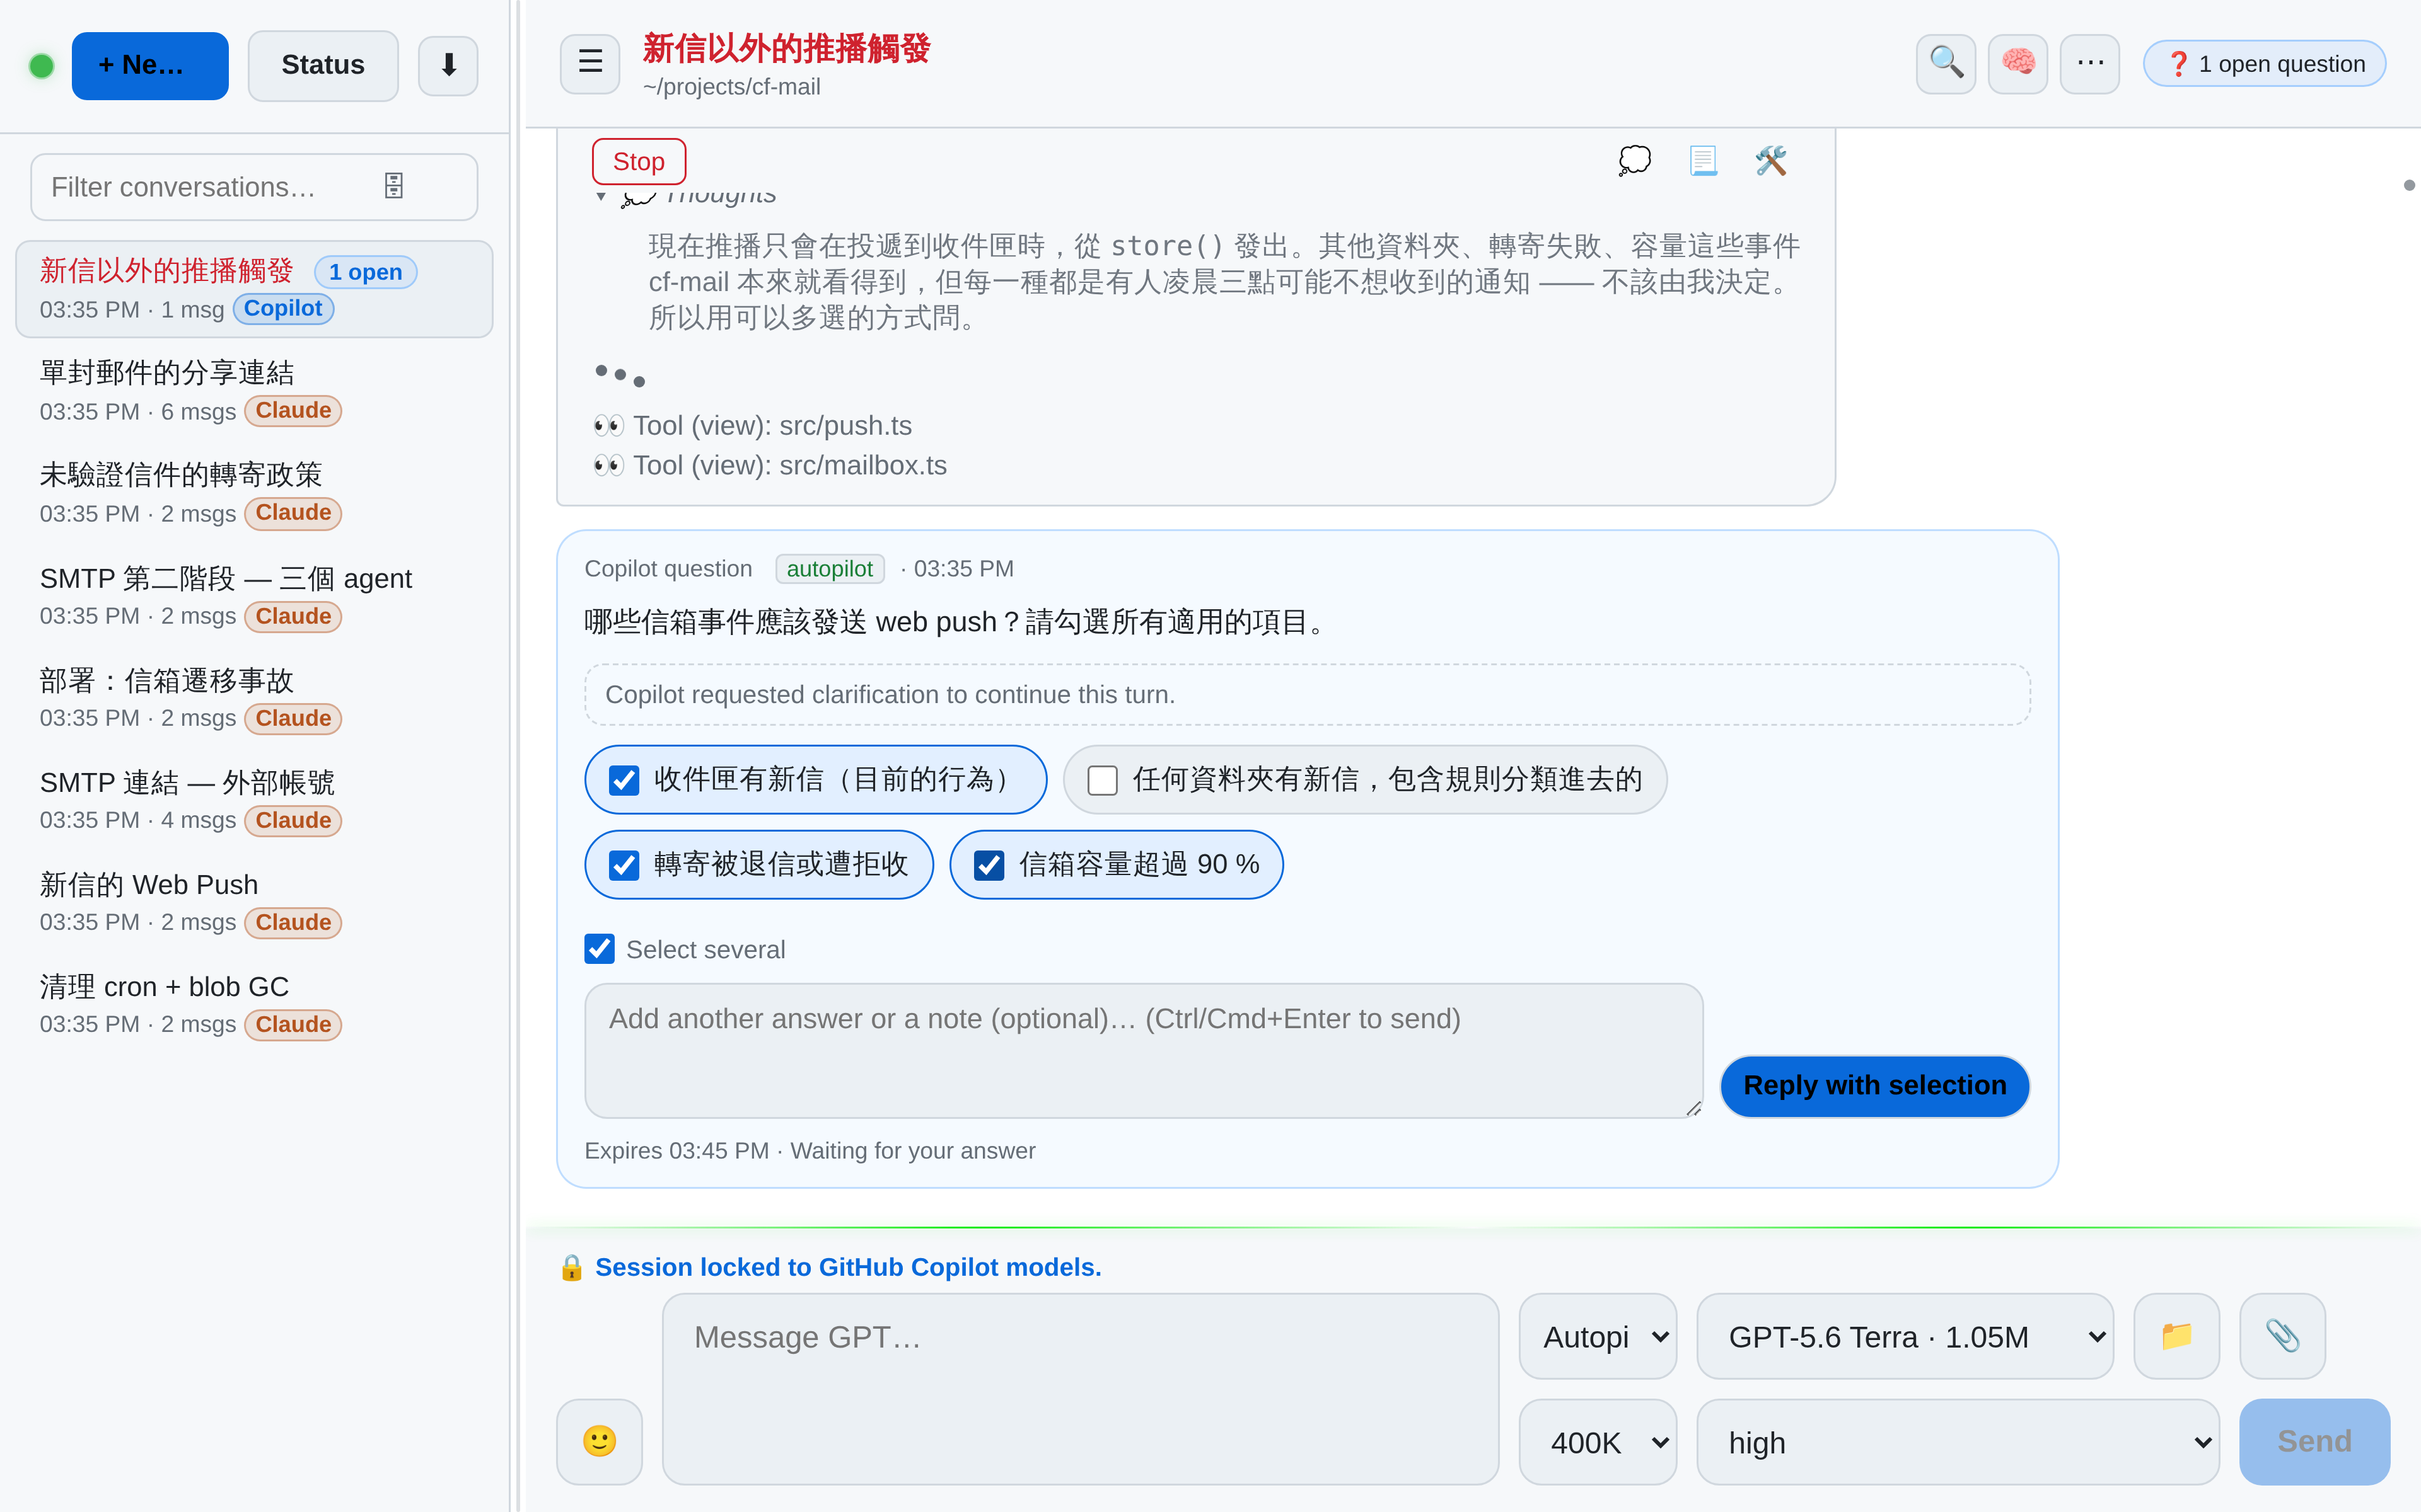The image size is (2421, 1512).
Task: Uncheck 轉寄被退信或遭拒收 option
Action: (624, 865)
